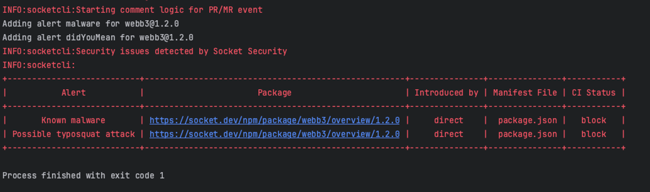The width and height of the screenshot is (650, 192).
Task: Click 'block' status in Known malware row
Action: [x=594, y=120]
